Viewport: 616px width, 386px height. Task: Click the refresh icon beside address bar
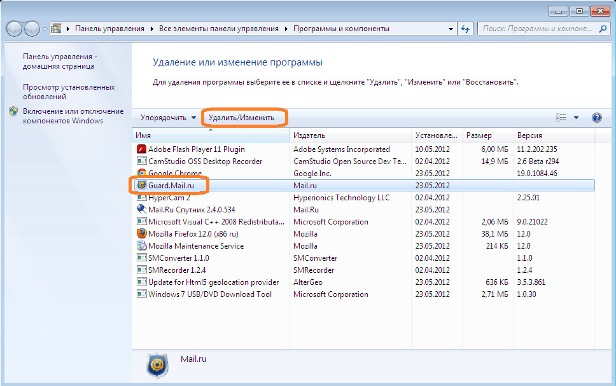tap(465, 29)
